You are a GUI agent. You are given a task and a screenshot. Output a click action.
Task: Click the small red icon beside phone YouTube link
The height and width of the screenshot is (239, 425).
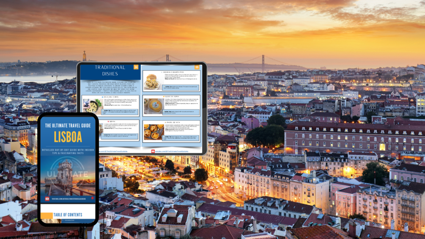(x=93, y=198)
